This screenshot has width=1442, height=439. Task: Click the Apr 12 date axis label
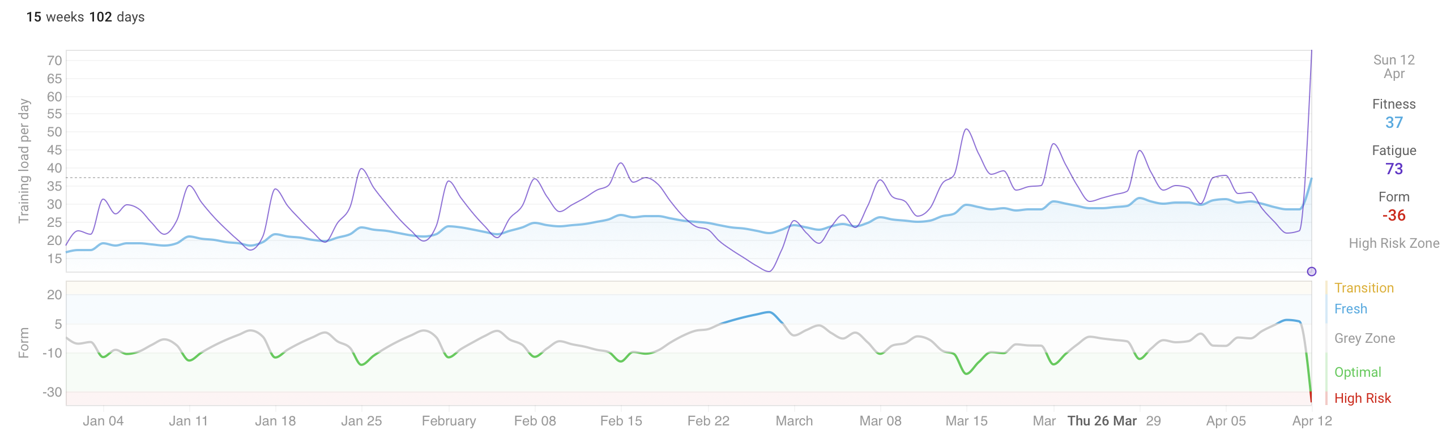(x=1312, y=421)
